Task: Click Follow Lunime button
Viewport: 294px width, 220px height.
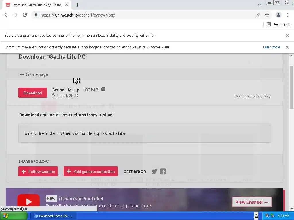Action: tap(38, 171)
